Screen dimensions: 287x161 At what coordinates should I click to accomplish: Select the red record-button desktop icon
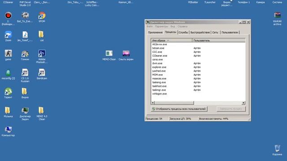[8, 16]
